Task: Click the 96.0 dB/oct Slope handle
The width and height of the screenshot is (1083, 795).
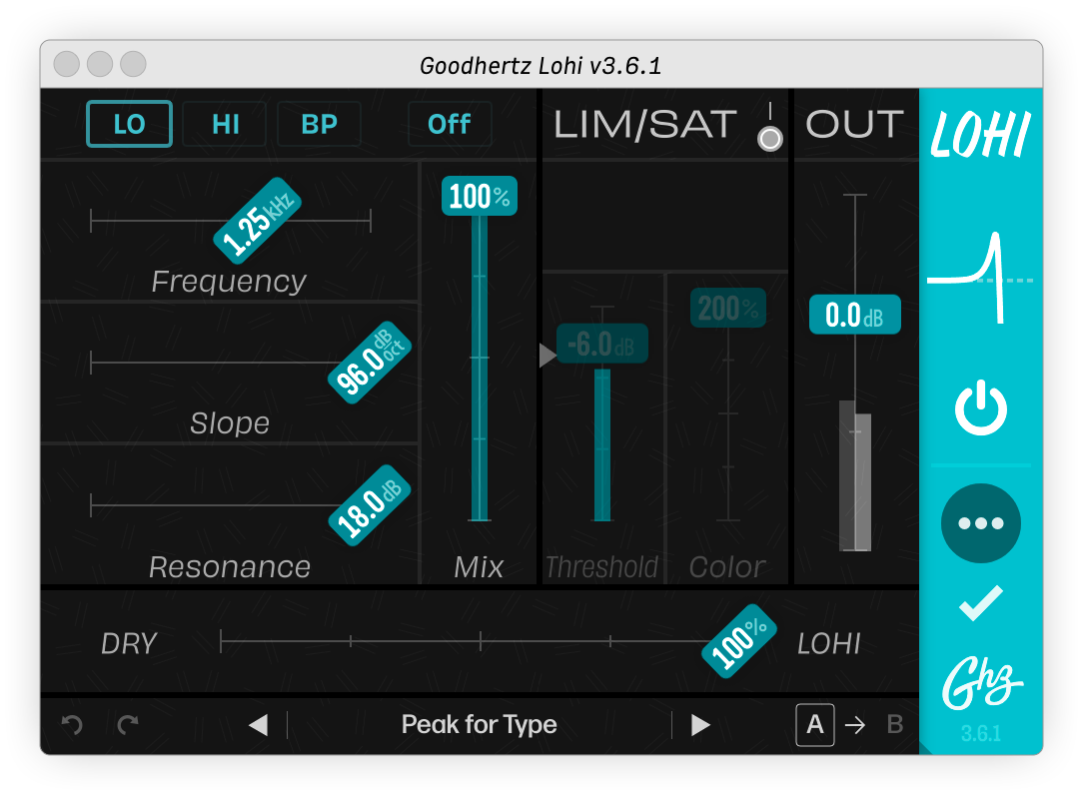Action: click(x=370, y=362)
